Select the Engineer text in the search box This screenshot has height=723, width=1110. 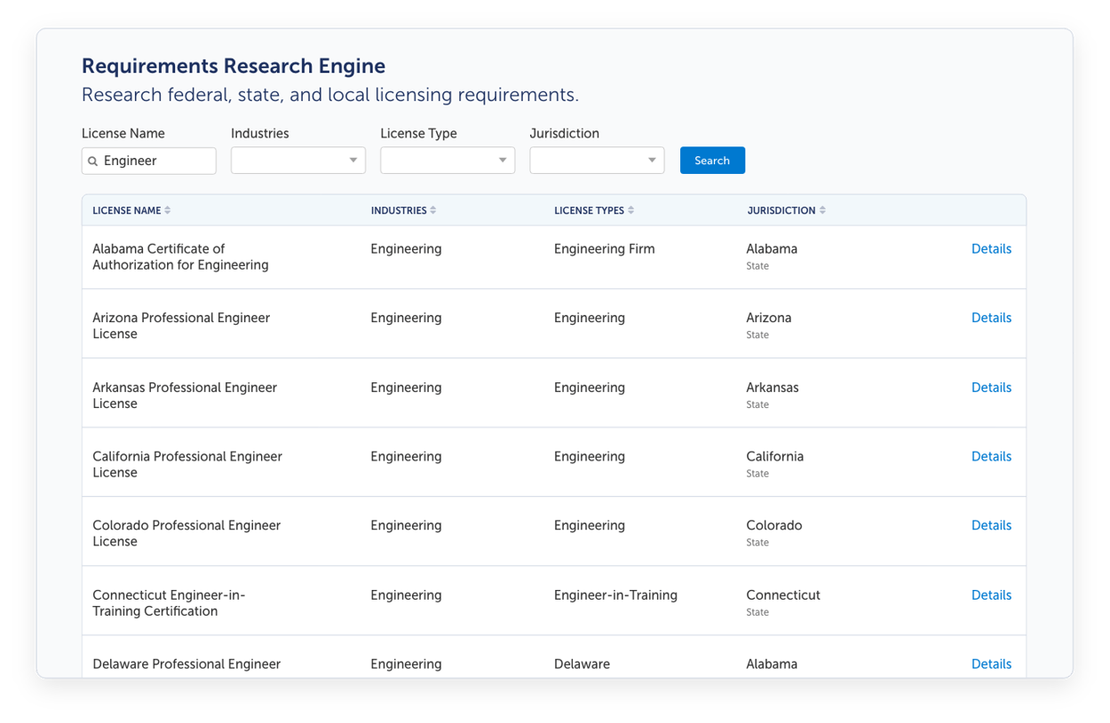(x=130, y=161)
